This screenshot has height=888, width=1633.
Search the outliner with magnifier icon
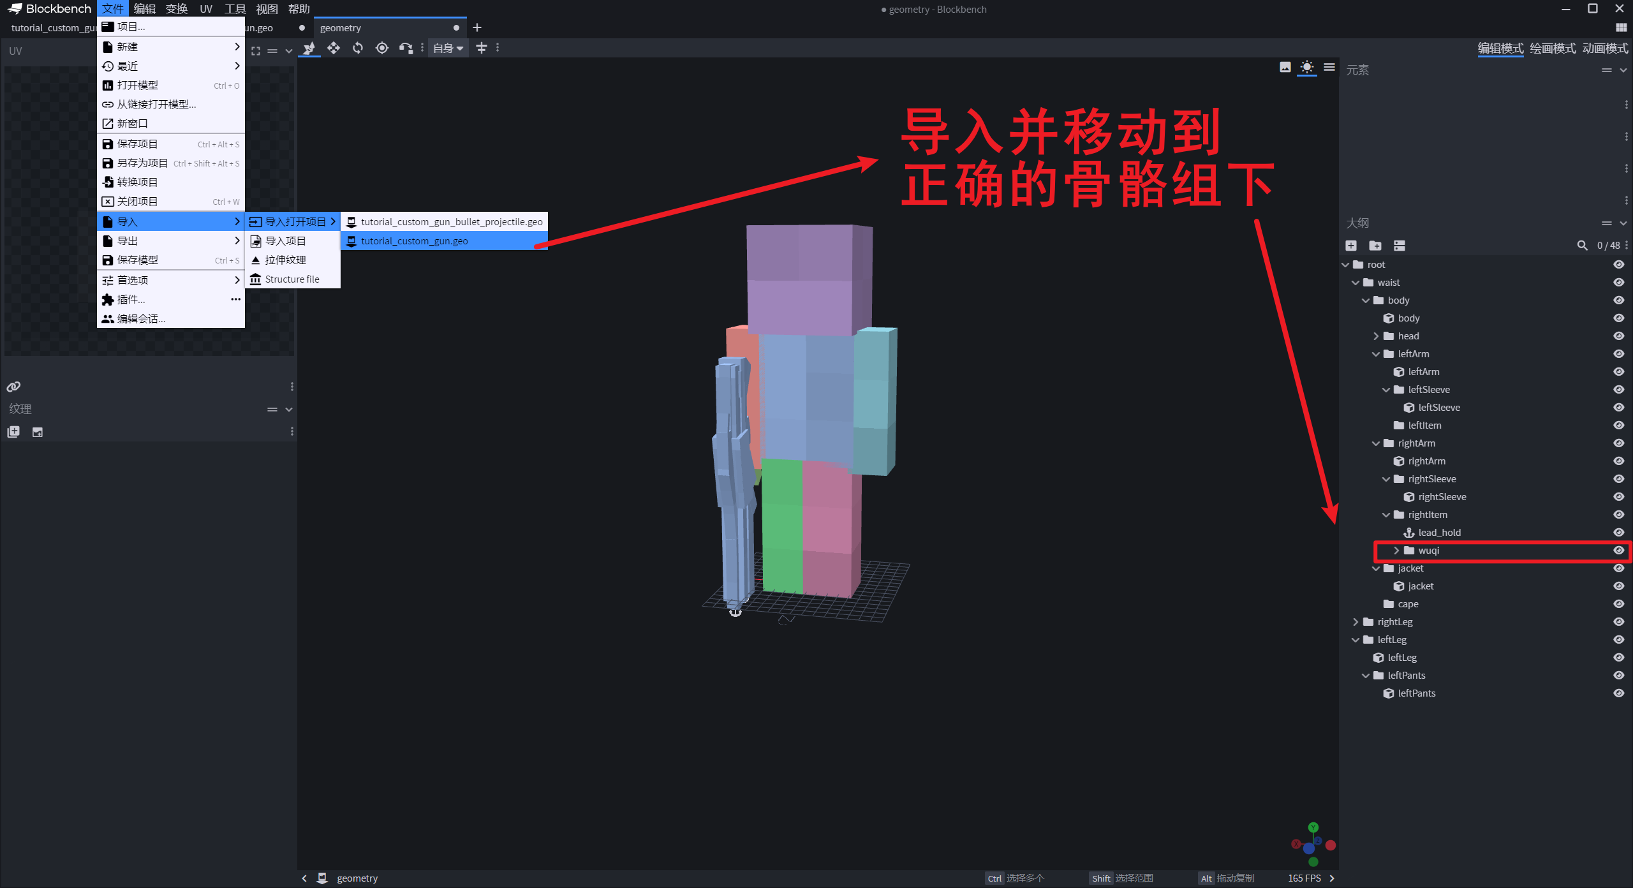pos(1583,246)
